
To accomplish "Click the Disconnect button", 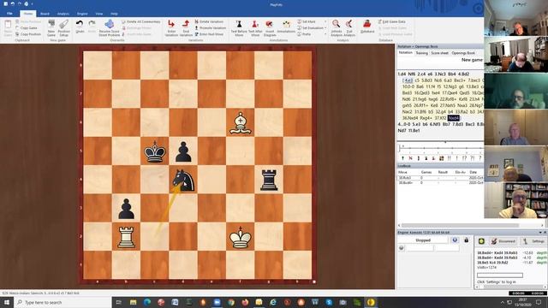I will coord(503,241).
